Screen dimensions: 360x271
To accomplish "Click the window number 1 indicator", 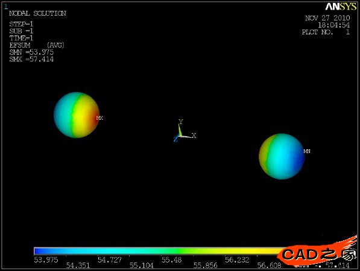I will tap(6, 7).
